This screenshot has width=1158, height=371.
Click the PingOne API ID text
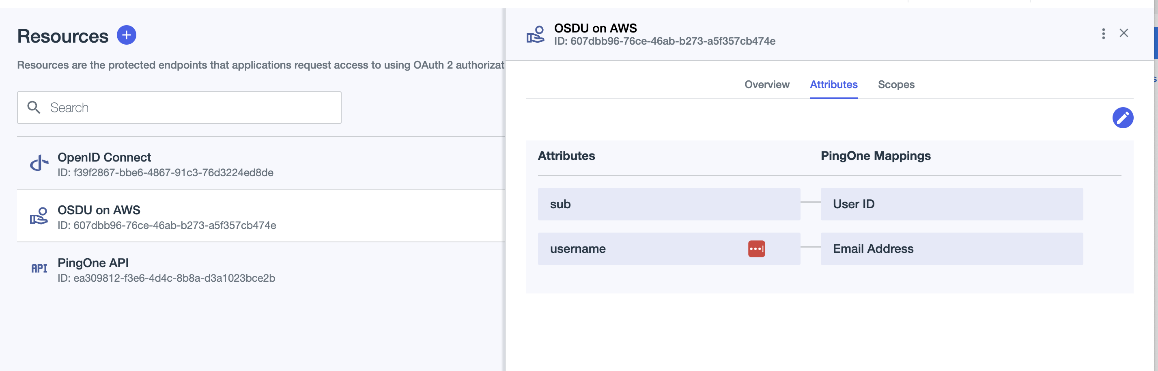(166, 278)
